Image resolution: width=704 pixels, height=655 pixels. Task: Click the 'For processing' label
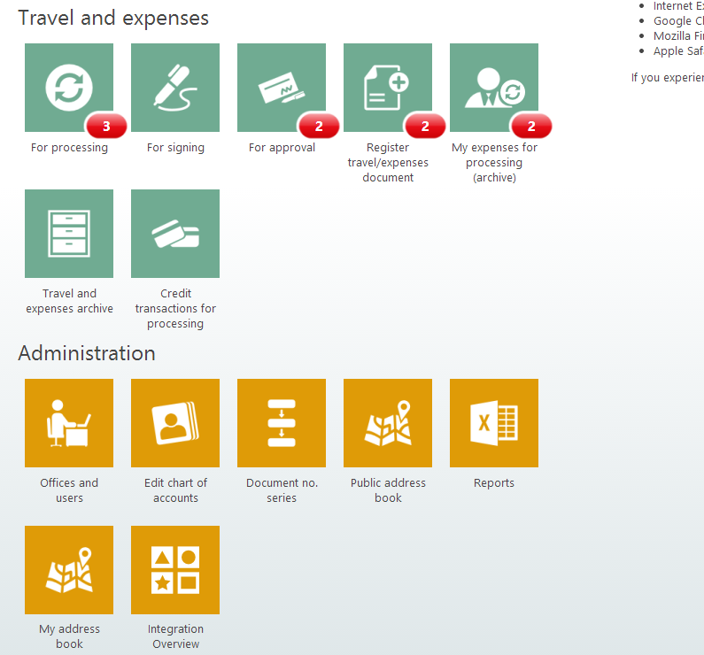[69, 148]
